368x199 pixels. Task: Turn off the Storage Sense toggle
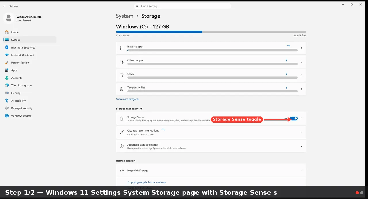pos(294,119)
